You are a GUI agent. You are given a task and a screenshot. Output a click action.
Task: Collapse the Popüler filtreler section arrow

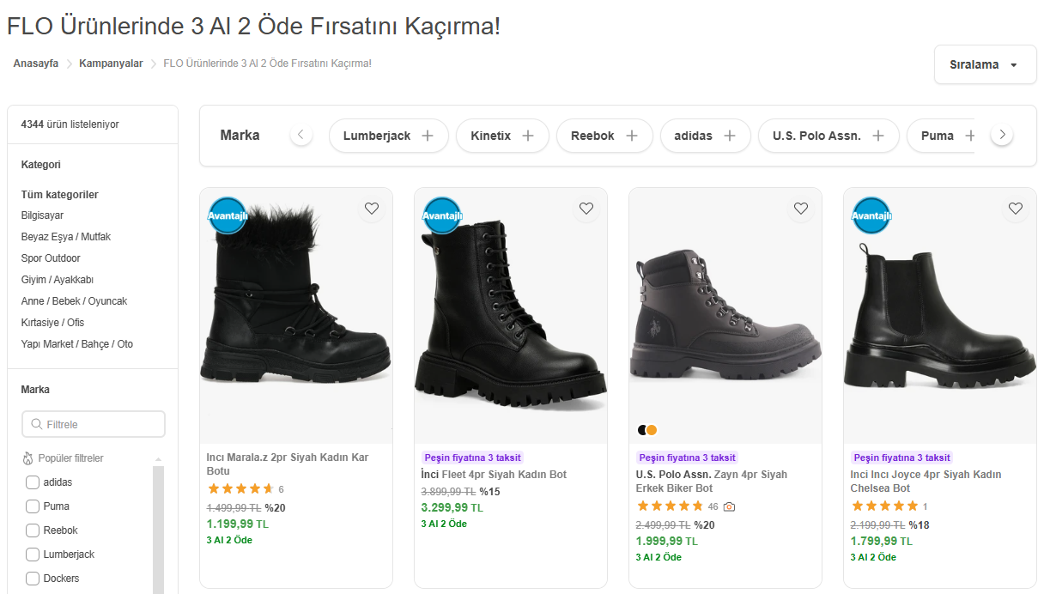tap(158, 459)
